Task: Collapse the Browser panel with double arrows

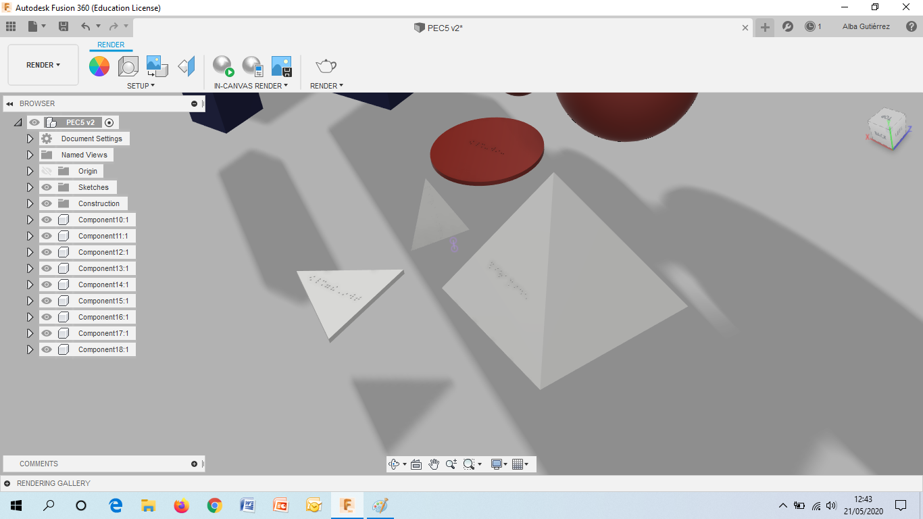Action: click(9, 104)
